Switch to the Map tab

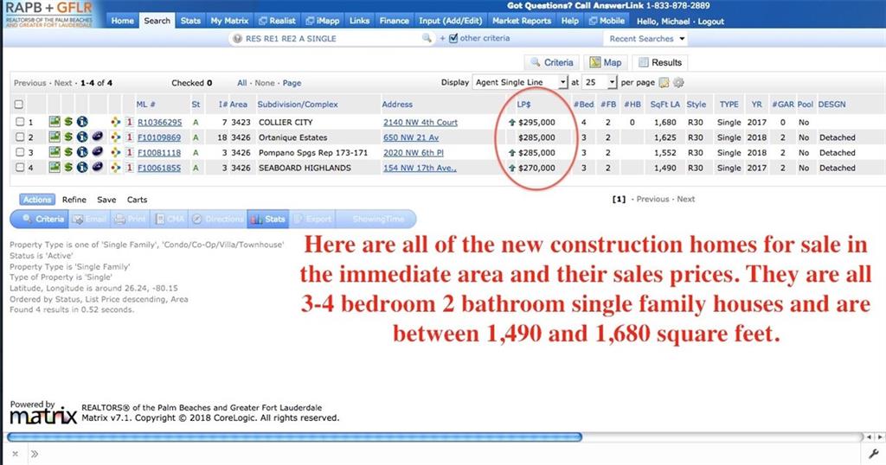click(x=605, y=62)
